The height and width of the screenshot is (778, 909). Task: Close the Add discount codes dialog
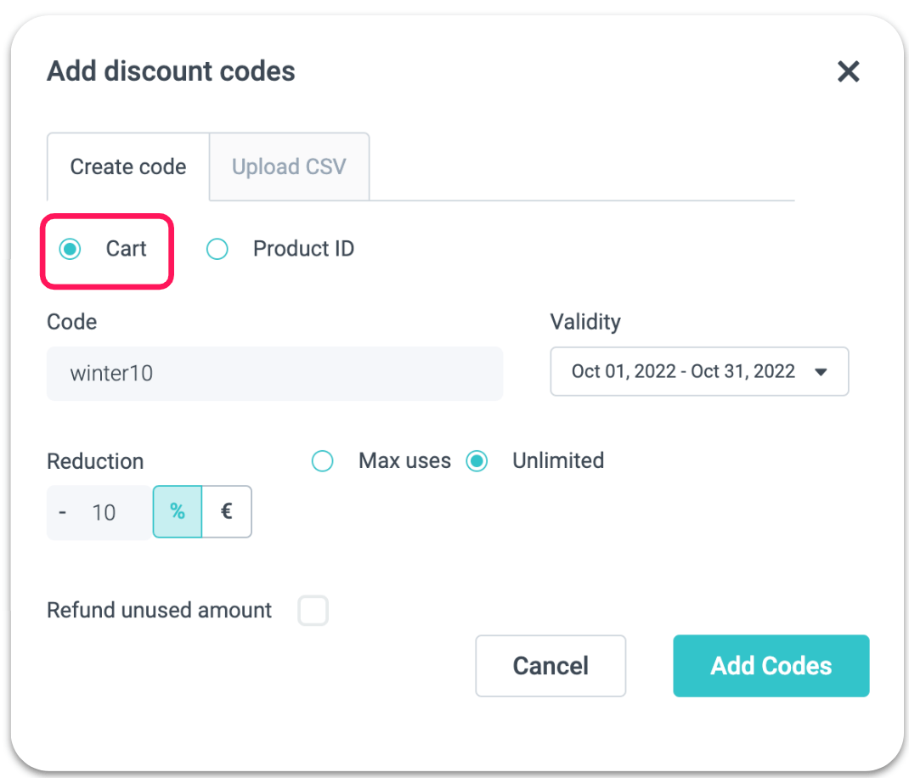tap(848, 72)
